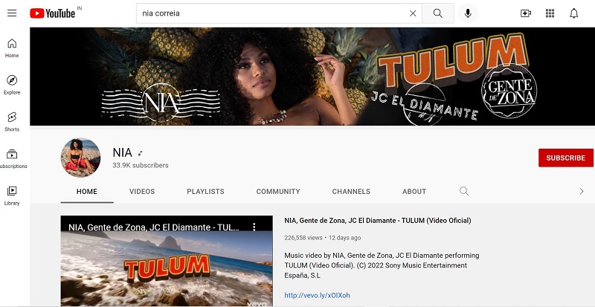Open Explore in the sidebar
The width and height of the screenshot is (595, 307).
[x=12, y=85]
